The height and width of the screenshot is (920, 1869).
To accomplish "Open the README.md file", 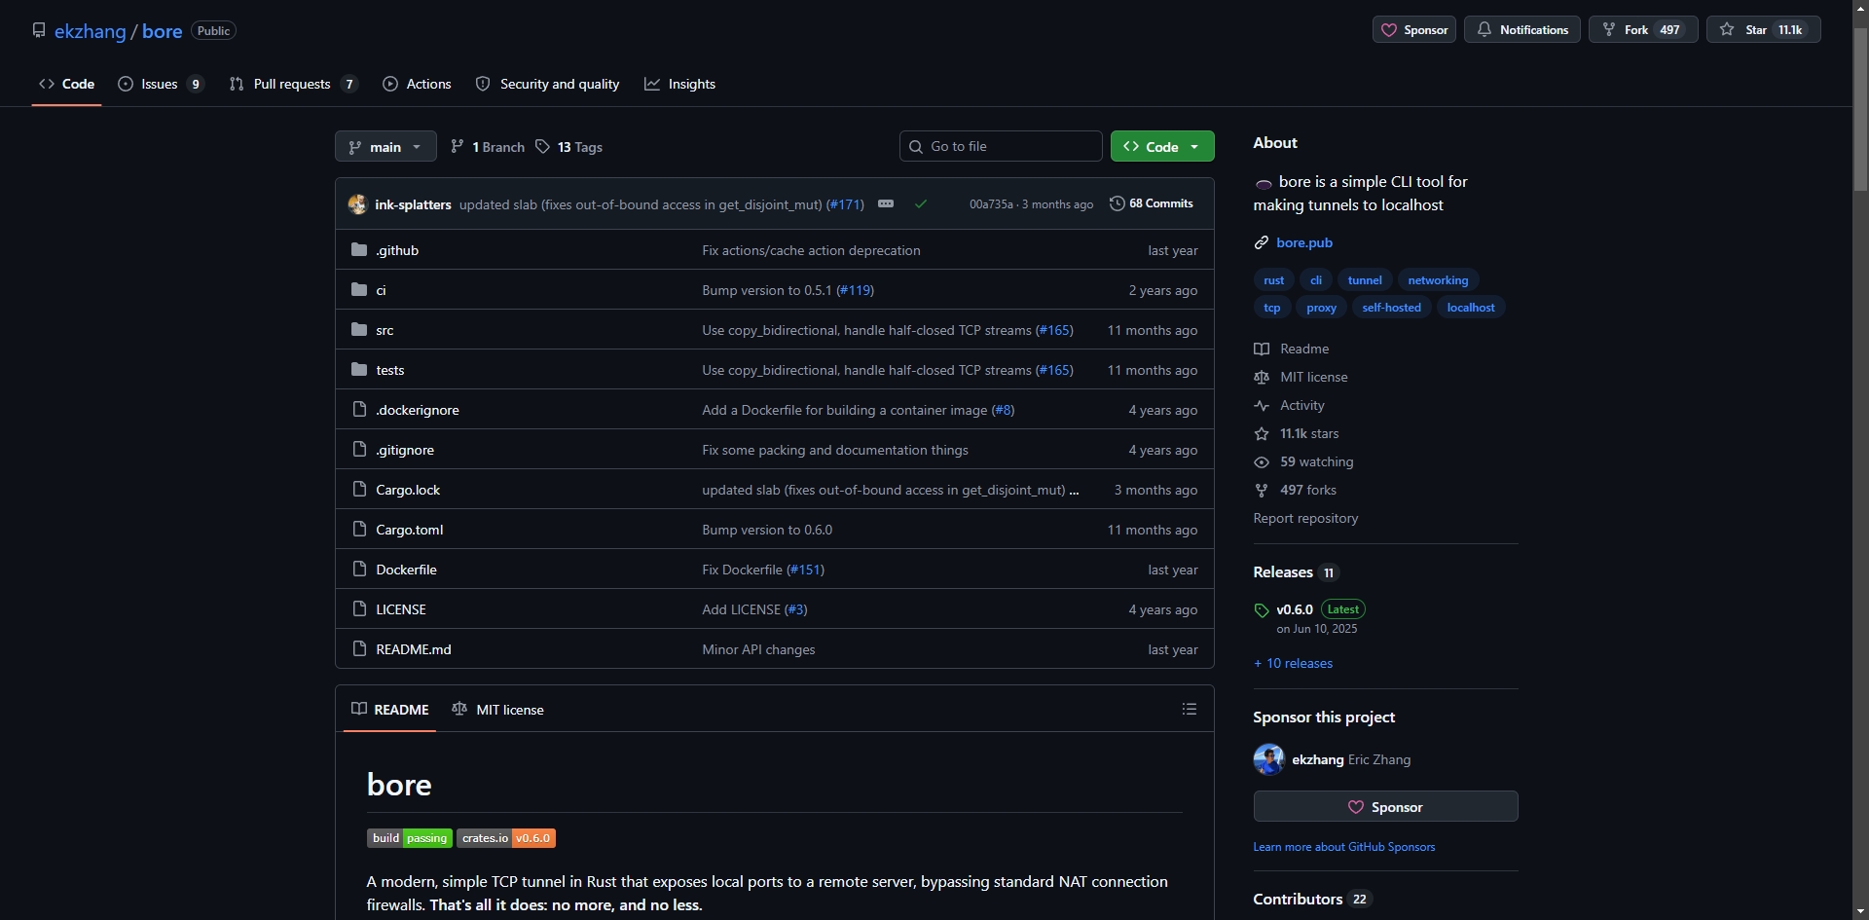I will 413,649.
